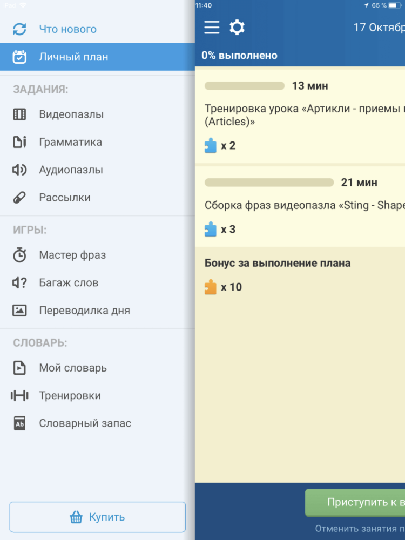Open settings via the gear icon
The height and width of the screenshot is (540, 405).
pos(237,27)
